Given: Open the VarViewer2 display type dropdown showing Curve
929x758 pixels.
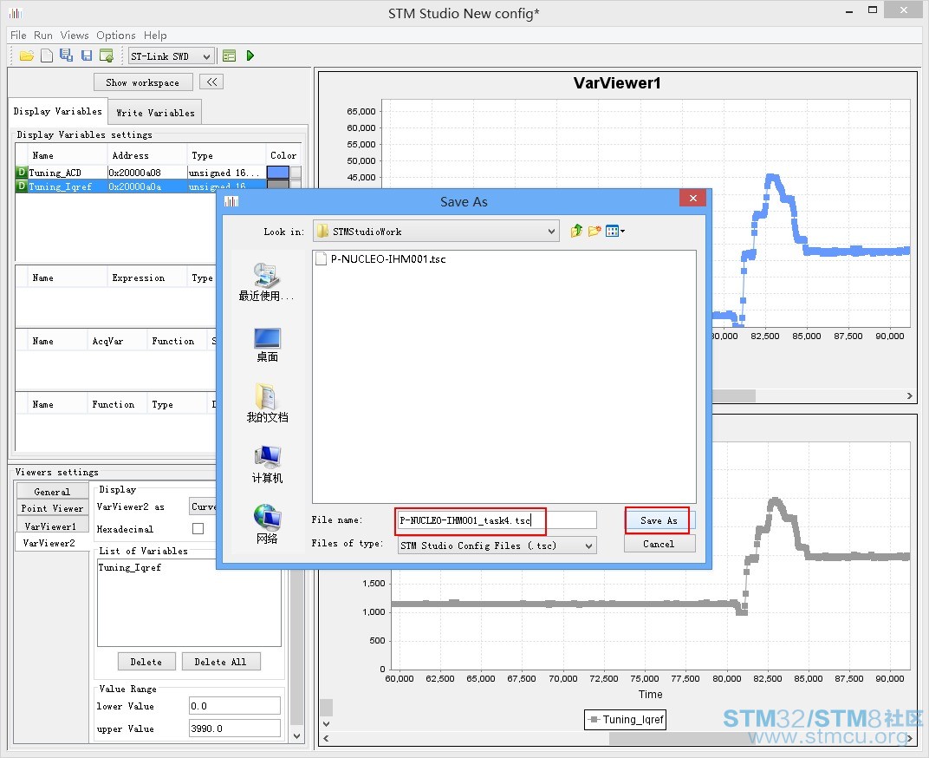Looking at the screenshot, I should pos(203,506).
